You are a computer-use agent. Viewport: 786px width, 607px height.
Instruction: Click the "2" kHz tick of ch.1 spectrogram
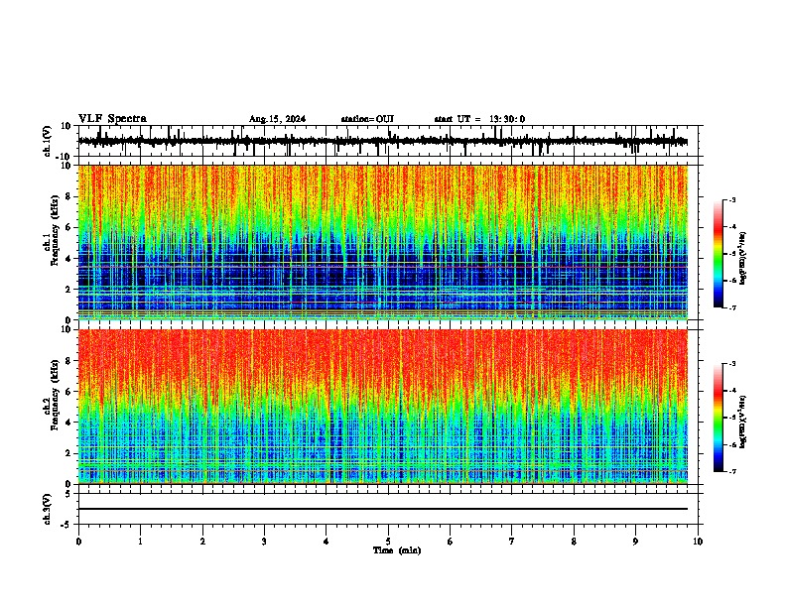click(68, 290)
